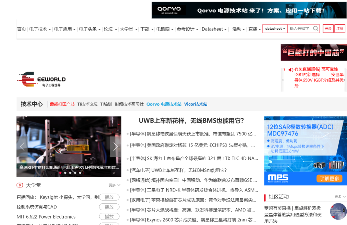Open the 3D bioprinter carousel image

[69, 146]
